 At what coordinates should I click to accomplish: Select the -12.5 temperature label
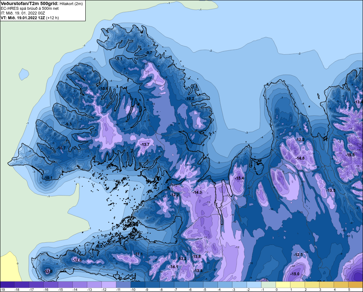point(298,255)
